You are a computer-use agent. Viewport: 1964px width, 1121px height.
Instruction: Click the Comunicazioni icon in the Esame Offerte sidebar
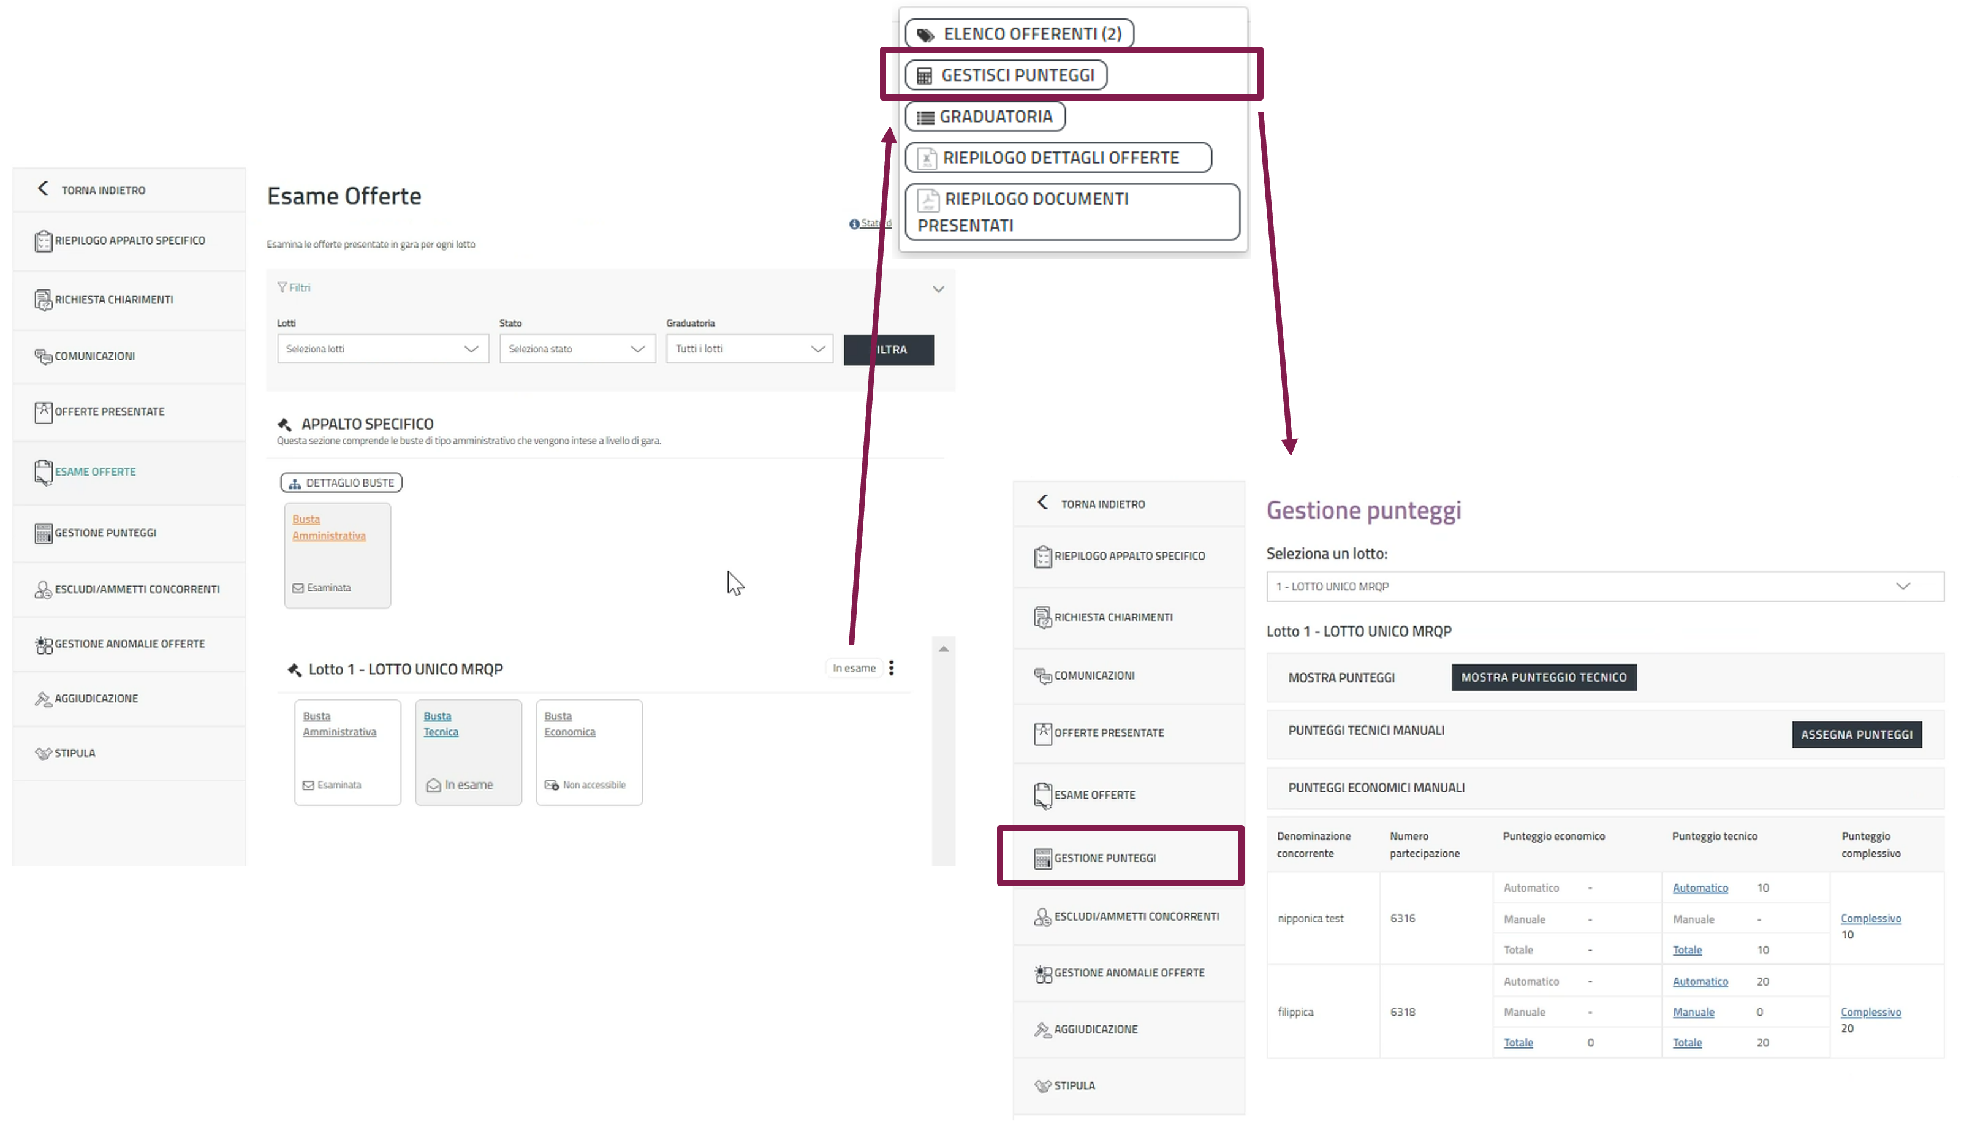[x=43, y=355]
